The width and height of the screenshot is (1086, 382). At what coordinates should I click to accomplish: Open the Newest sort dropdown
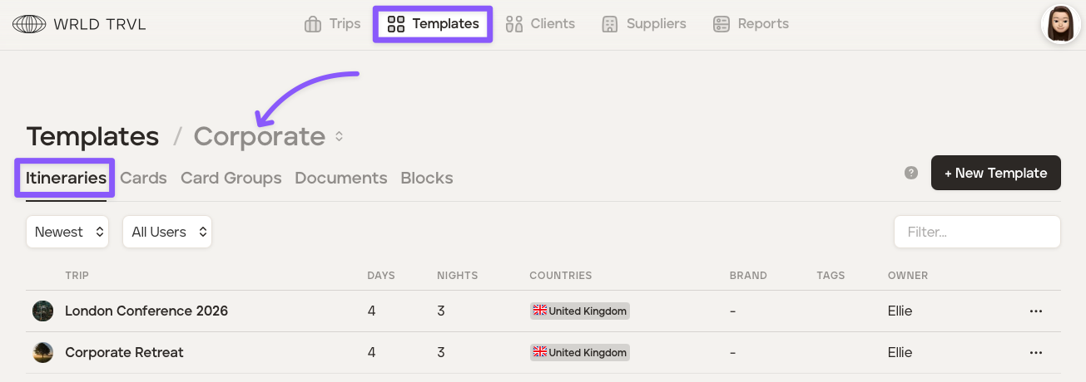[67, 233]
